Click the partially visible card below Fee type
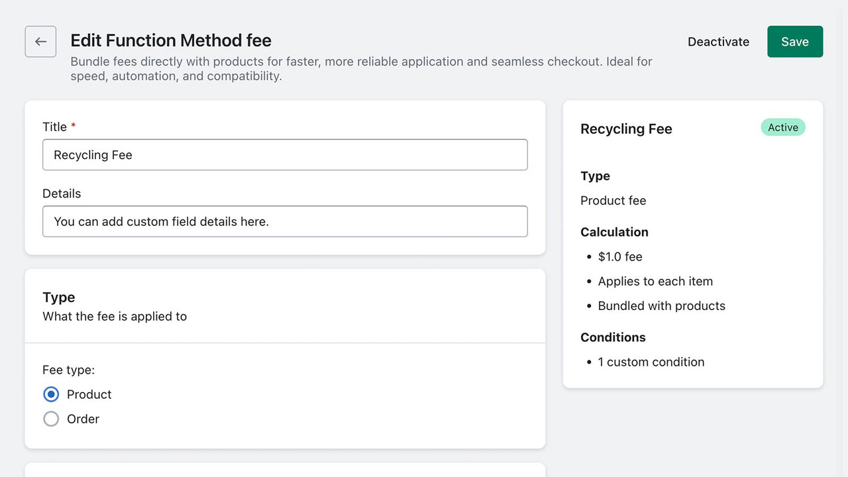The height and width of the screenshot is (477, 848). [x=285, y=470]
